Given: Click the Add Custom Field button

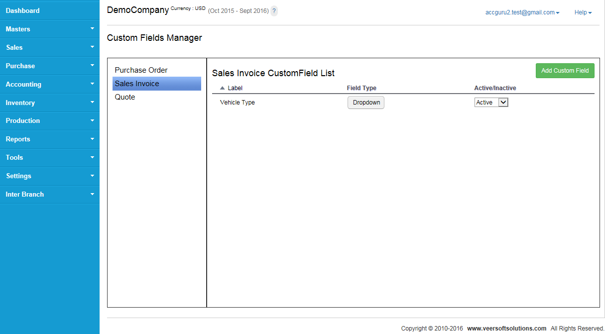Looking at the screenshot, I should 565,71.
